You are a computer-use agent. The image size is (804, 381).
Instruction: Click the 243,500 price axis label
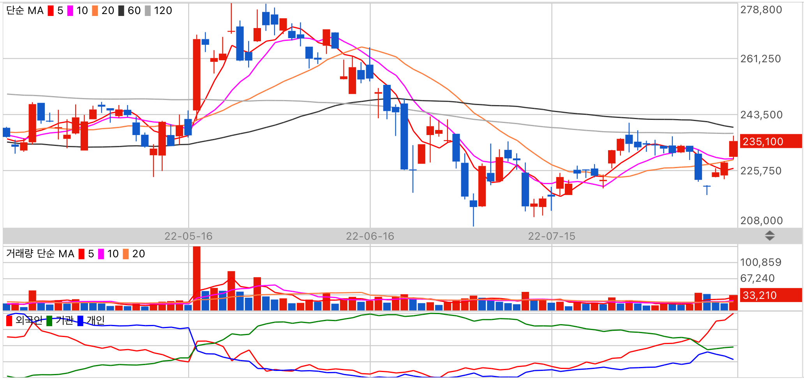pyautogui.click(x=762, y=115)
